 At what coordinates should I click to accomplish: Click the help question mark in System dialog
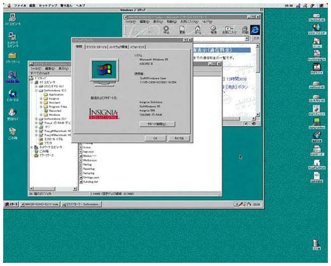(x=185, y=40)
